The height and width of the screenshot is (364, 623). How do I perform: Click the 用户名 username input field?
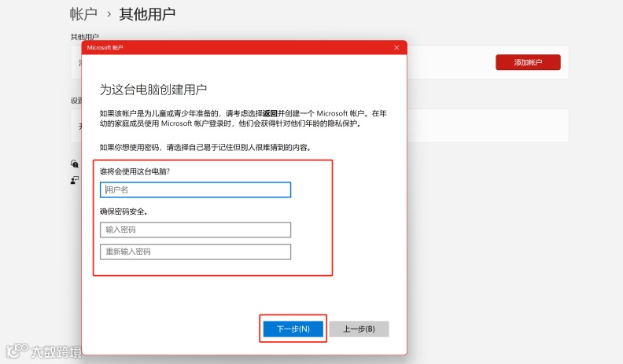coord(195,189)
